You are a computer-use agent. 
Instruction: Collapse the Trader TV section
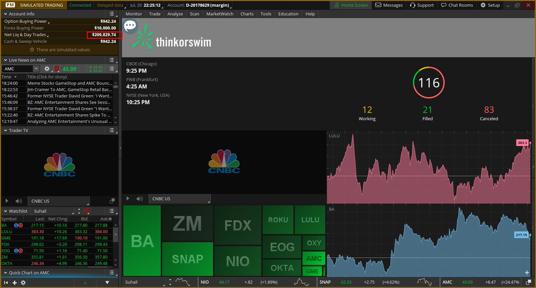(x=5, y=130)
